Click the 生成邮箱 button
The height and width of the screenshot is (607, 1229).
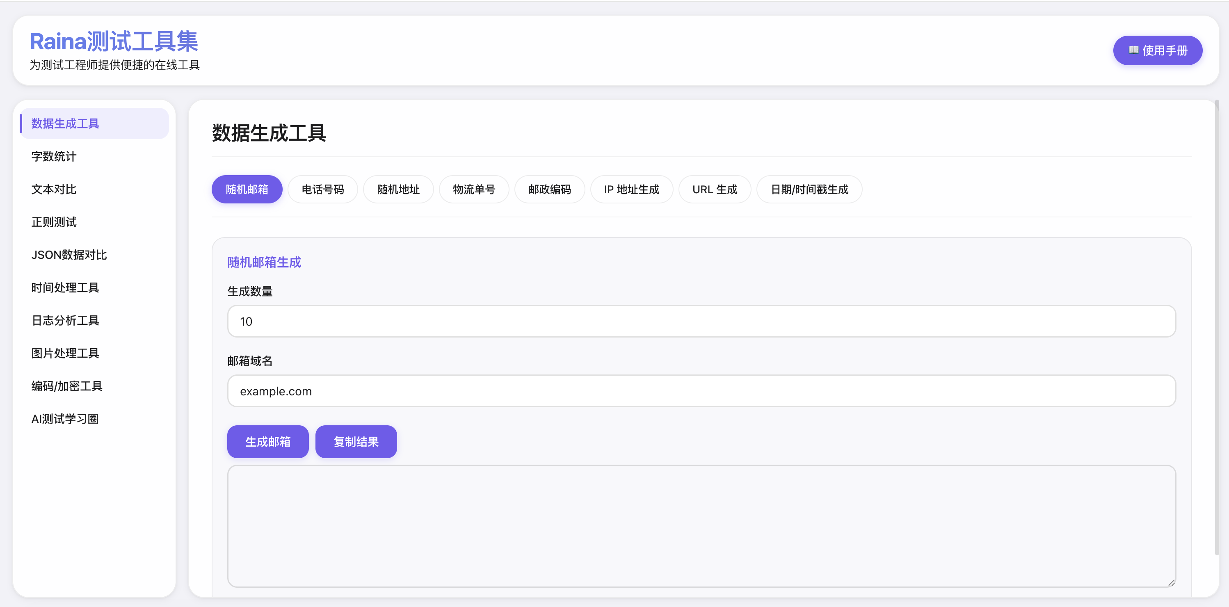(267, 442)
